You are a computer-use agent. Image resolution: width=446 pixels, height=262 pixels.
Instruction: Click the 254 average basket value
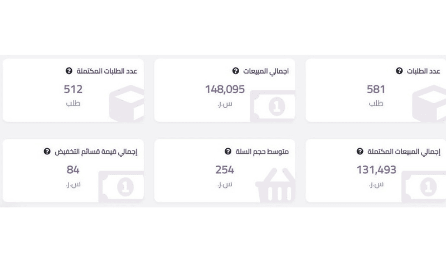(x=225, y=170)
